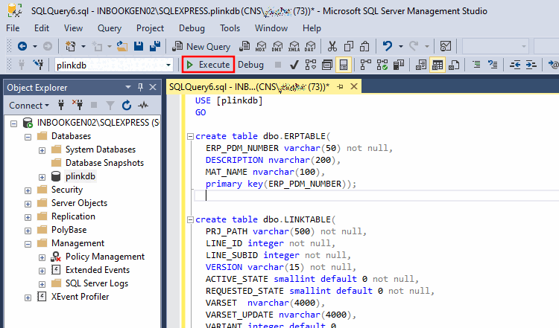Open the Query menu

pyautogui.click(x=110, y=28)
